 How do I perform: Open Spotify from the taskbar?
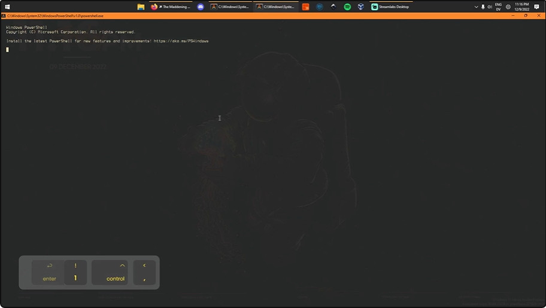click(x=347, y=7)
